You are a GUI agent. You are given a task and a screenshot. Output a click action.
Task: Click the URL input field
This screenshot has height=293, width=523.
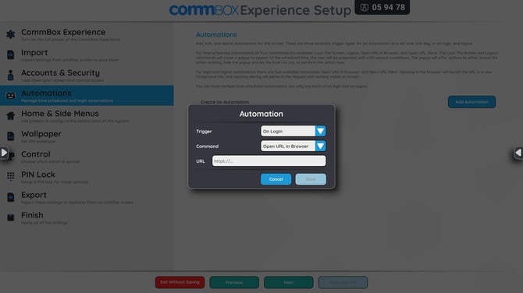[x=269, y=161]
